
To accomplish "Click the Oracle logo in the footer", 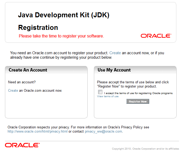I will (x=22, y=145).
